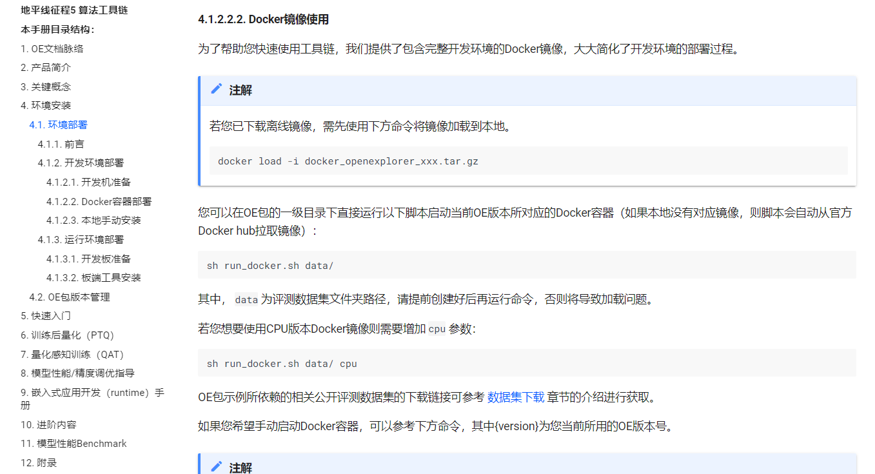
Task: Click heading 4.1.2.2.2. Docker镜像使用
Action: [x=264, y=19]
